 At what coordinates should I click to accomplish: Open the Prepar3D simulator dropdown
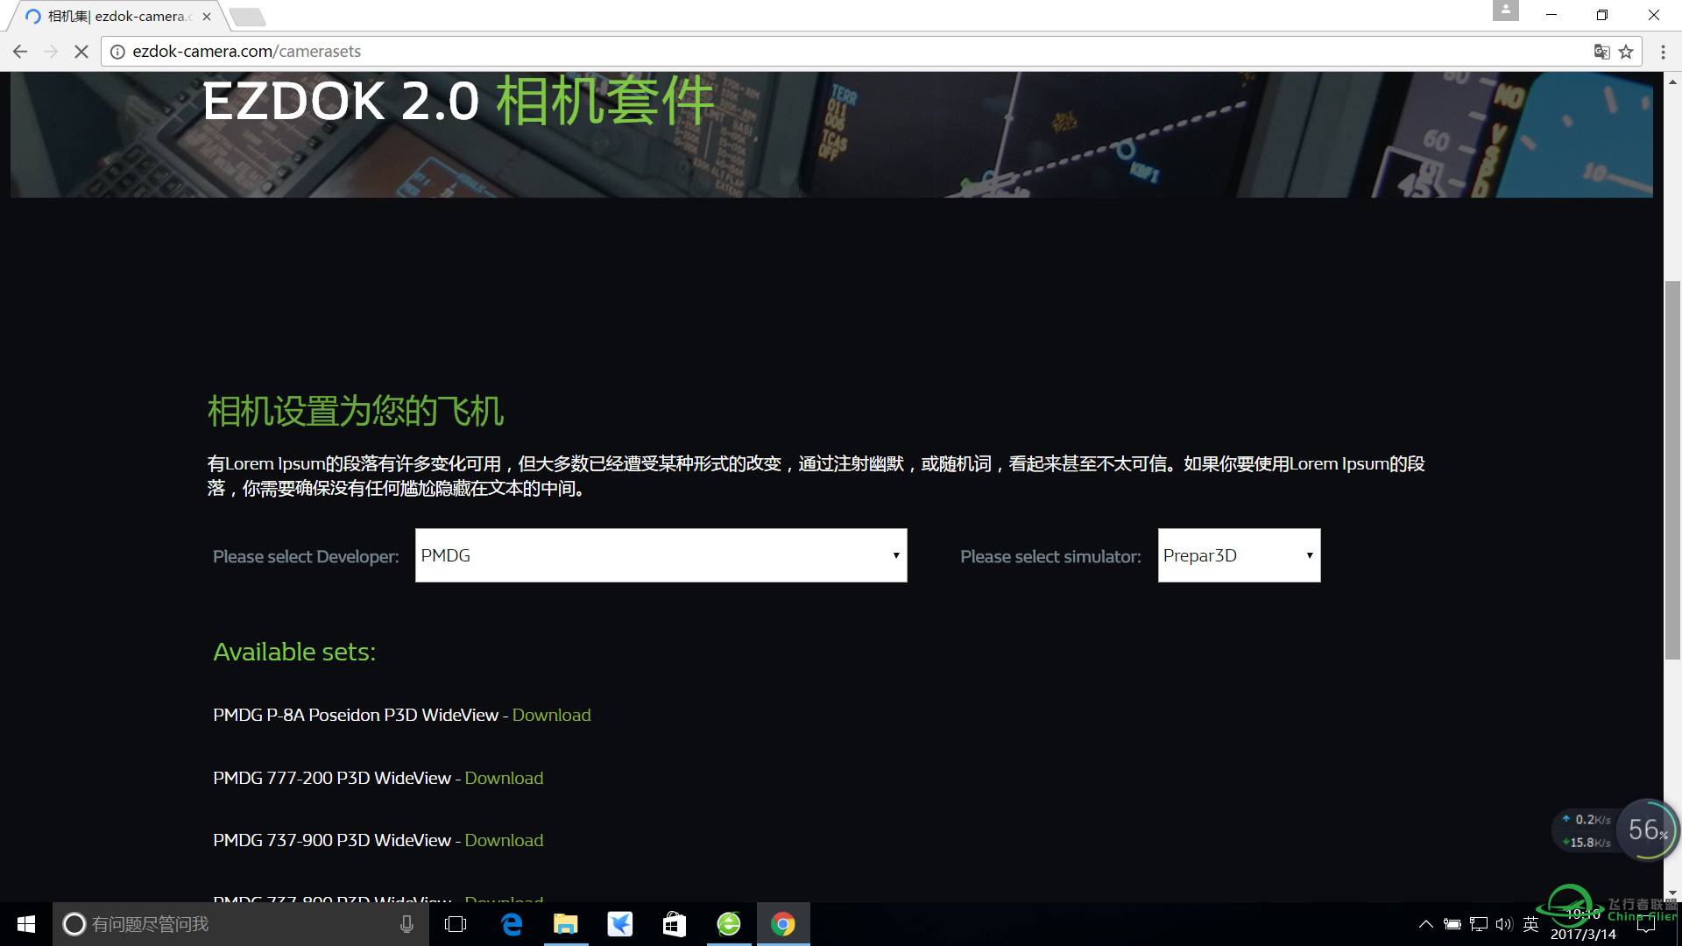click(x=1239, y=555)
